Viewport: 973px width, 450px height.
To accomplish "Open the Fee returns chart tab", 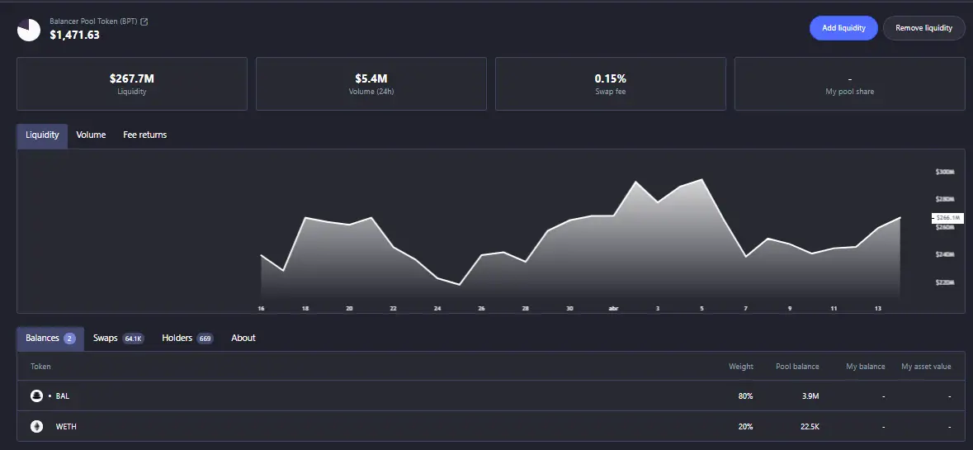I will click(x=144, y=135).
